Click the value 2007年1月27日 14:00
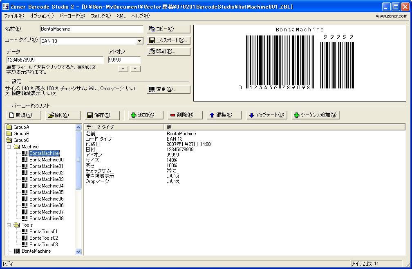The height and width of the screenshot is (269, 412). click(189, 144)
